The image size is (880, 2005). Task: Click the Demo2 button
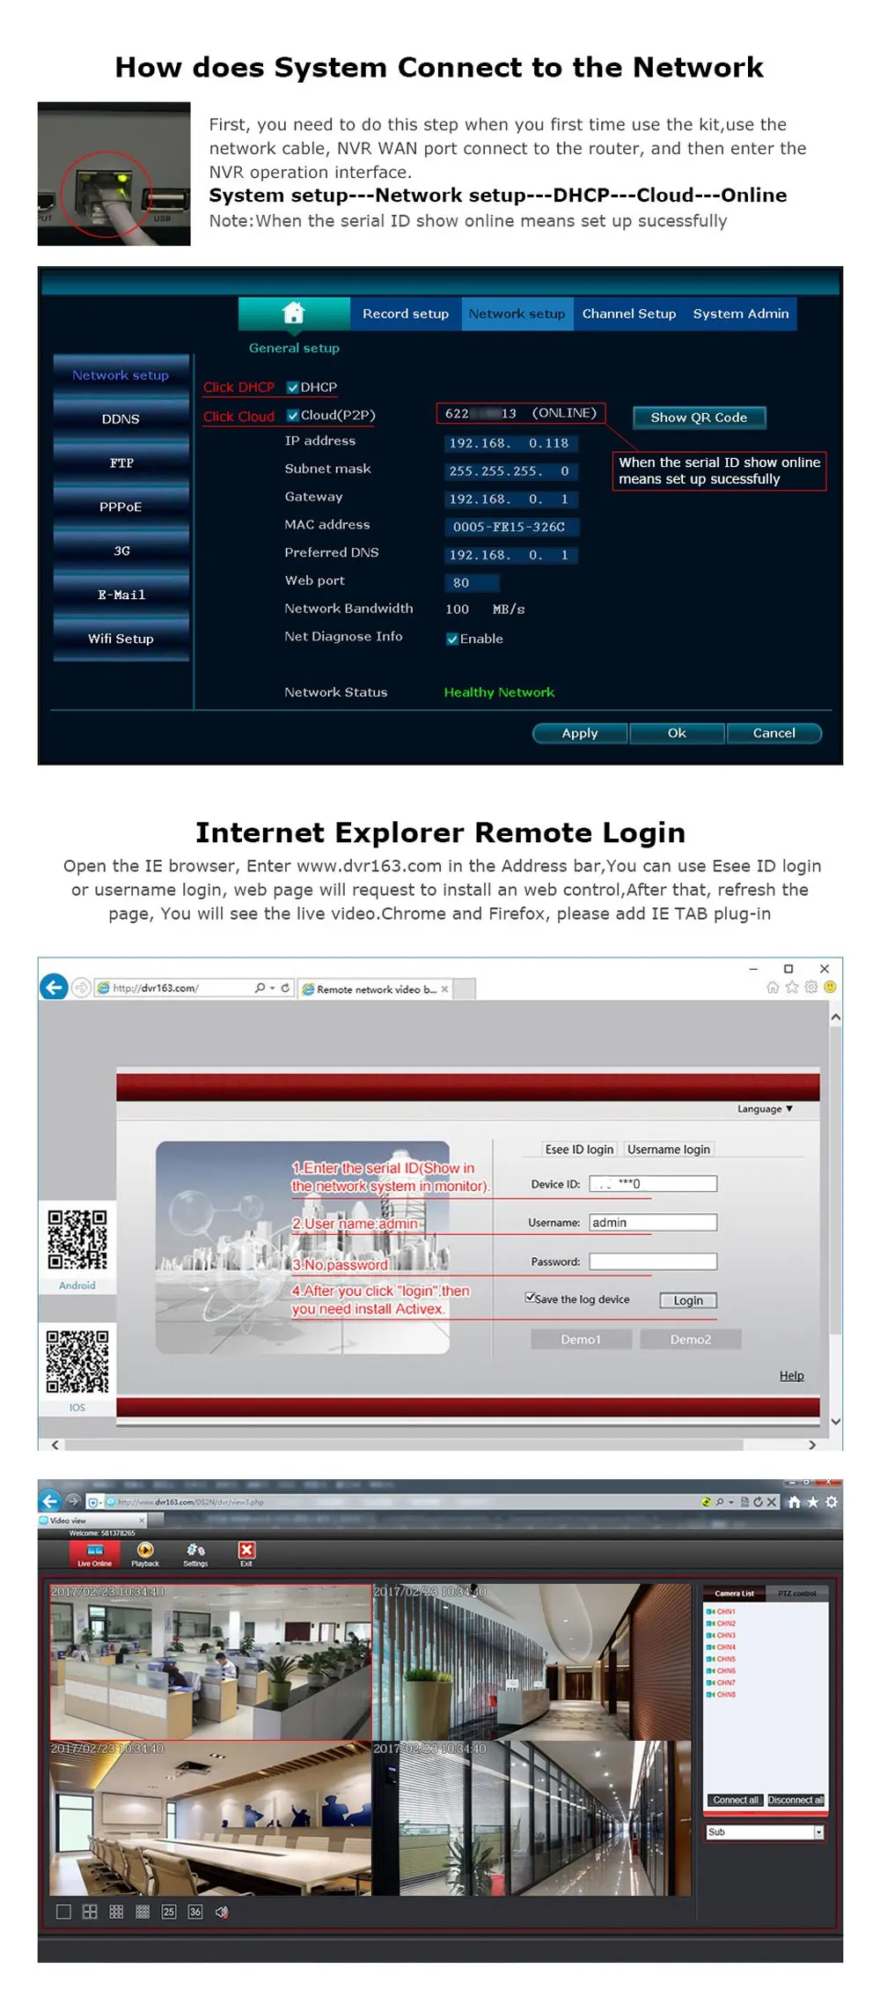click(x=690, y=1339)
